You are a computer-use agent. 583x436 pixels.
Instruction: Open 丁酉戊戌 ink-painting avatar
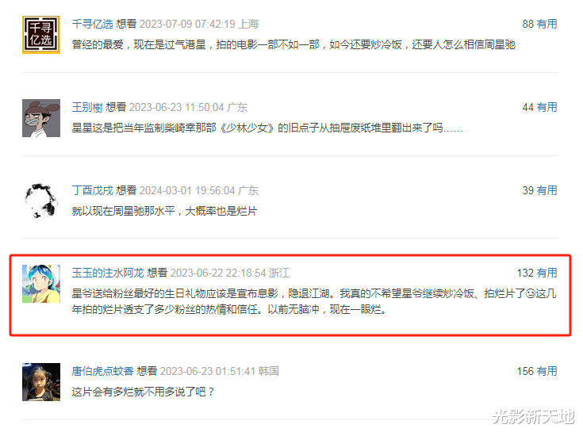tap(41, 201)
